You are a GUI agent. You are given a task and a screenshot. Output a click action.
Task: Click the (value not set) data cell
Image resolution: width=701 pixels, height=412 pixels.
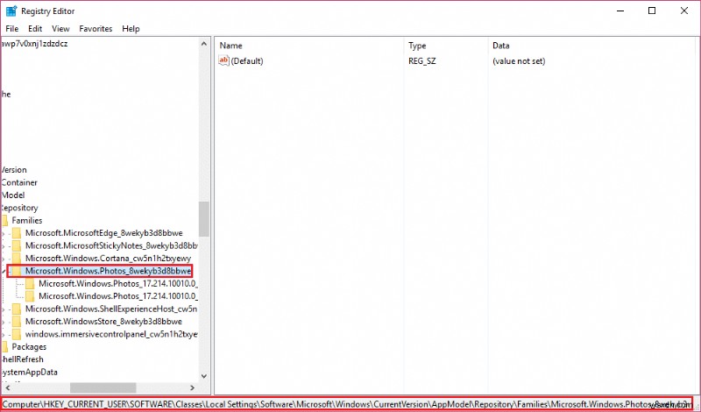519,60
